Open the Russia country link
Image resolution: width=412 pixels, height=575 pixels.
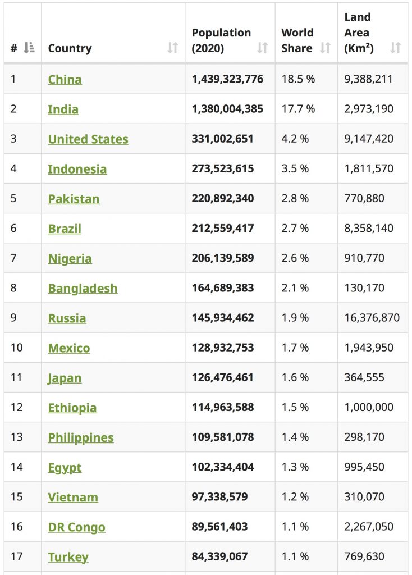coord(67,318)
